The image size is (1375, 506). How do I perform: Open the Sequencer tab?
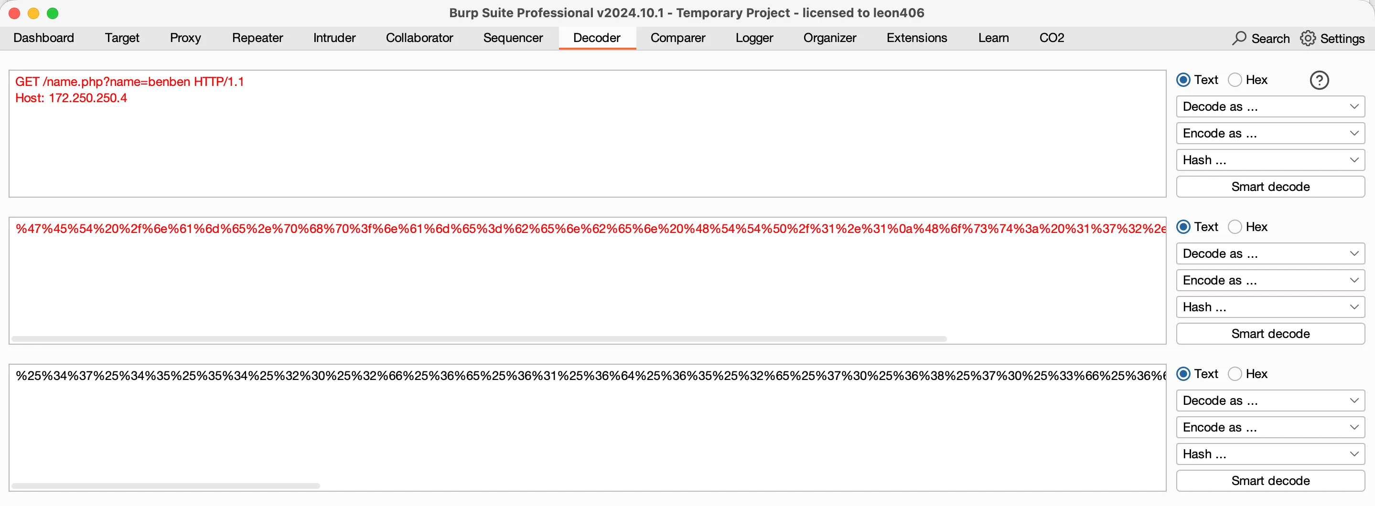pyautogui.click(x=513, y=38)
